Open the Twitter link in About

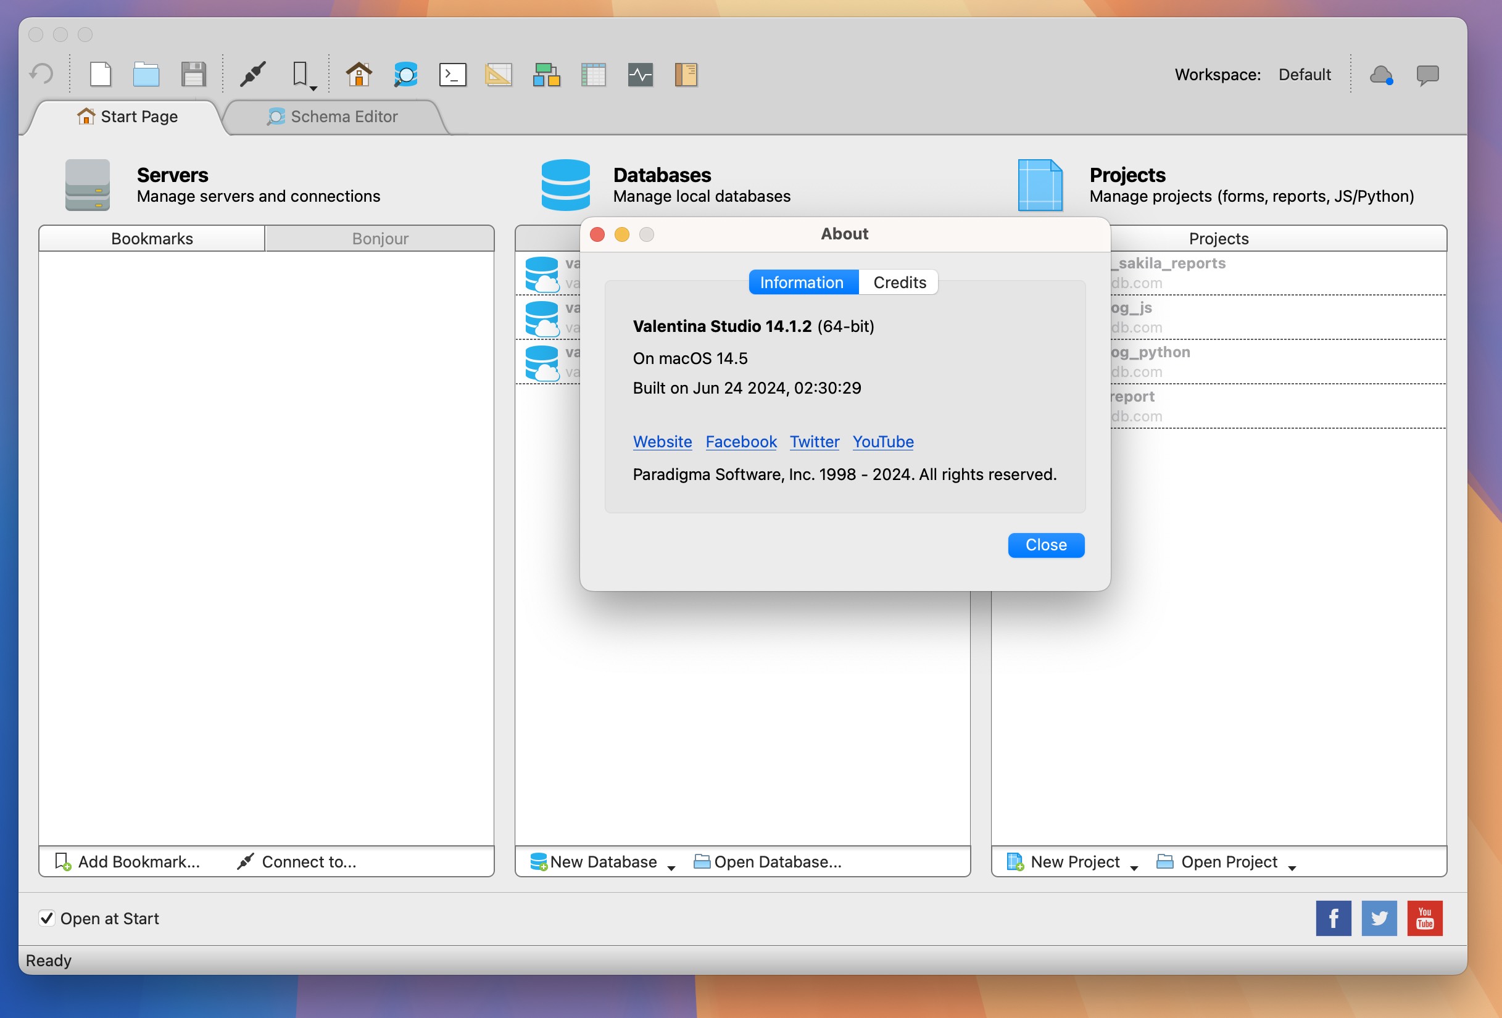point(815,442)
